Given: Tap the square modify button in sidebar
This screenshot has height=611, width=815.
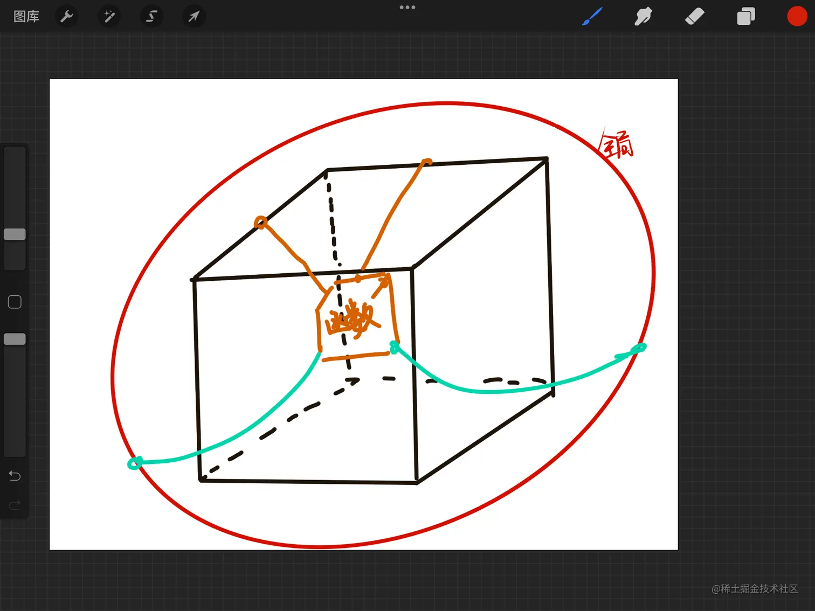Looking at the screenshot, I should (x=15, y=302).
